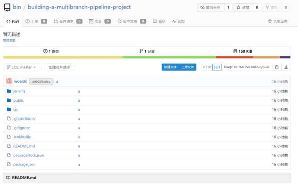Select the HTTP clone protocol

coord(207,67)
